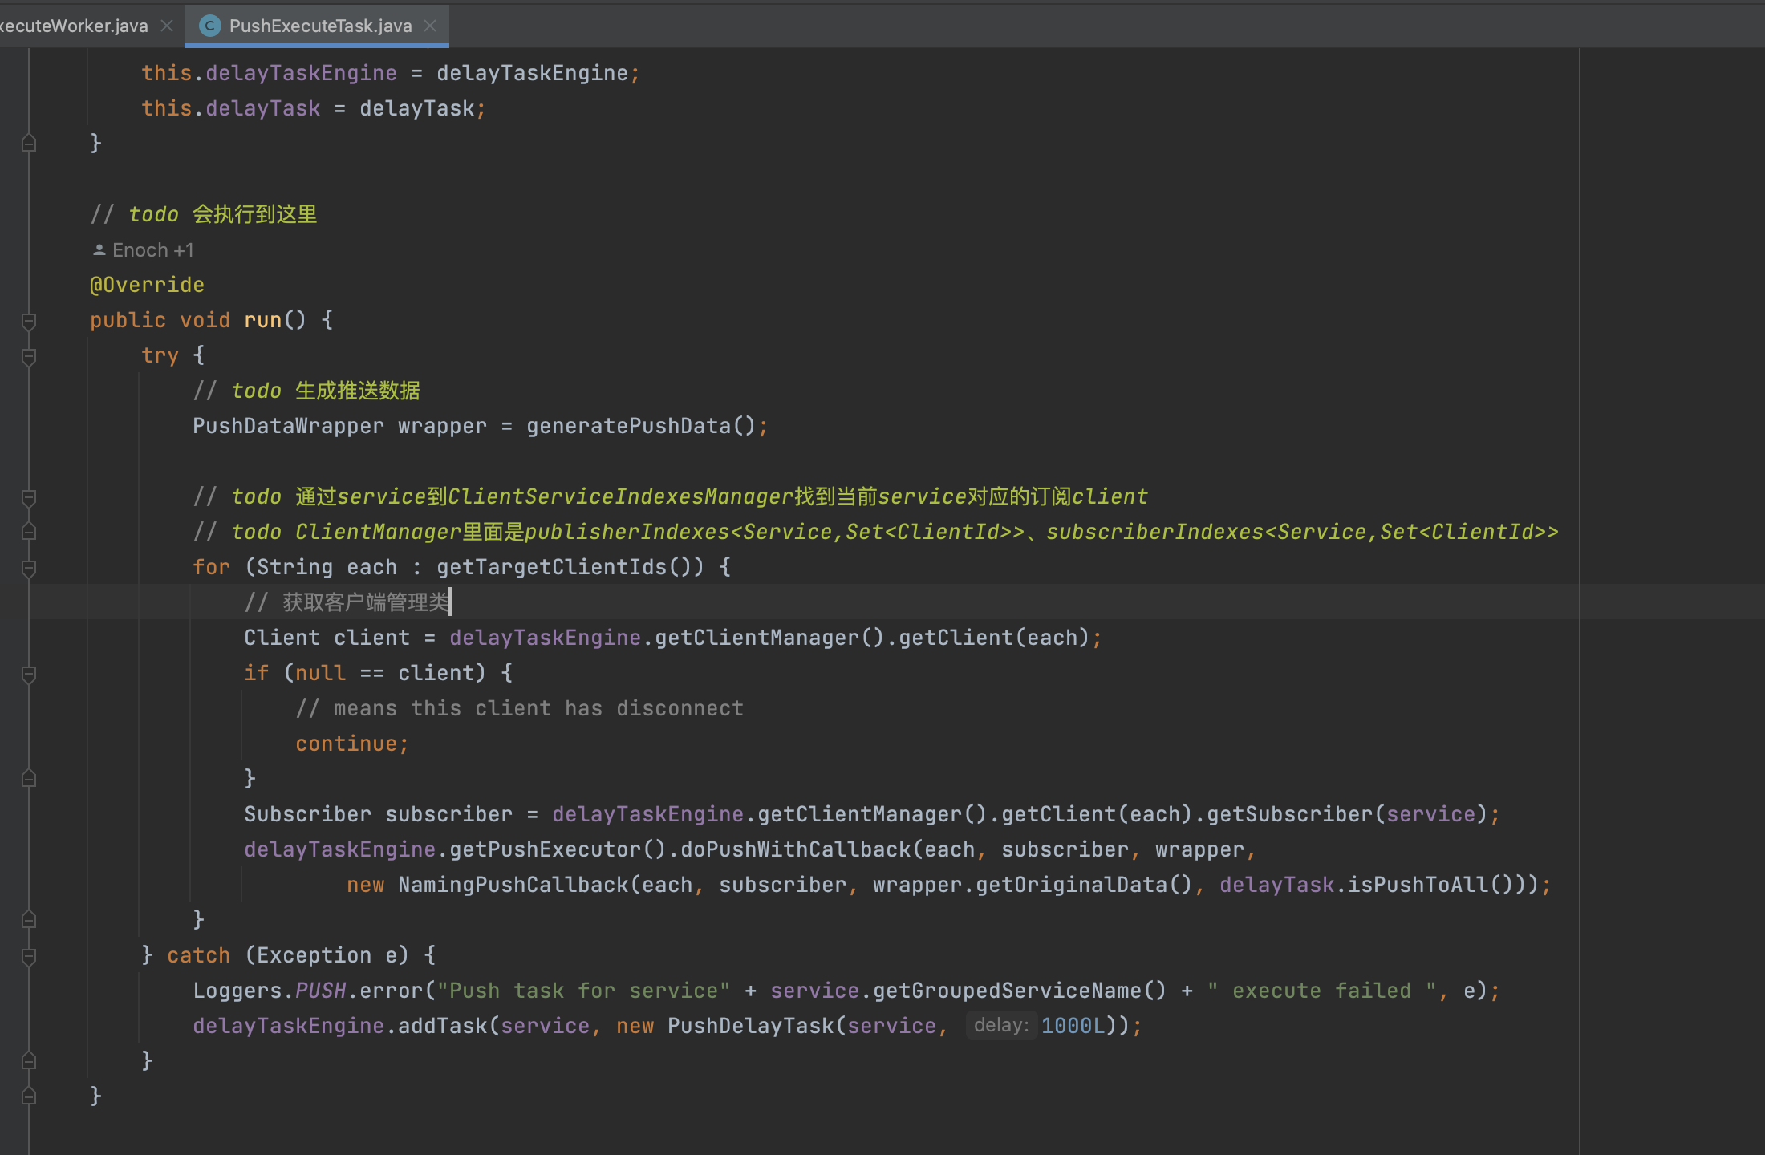Click doPushWithCallback method call
The height and width of the screenshot is (1155, 1765).
coord(796,849)
